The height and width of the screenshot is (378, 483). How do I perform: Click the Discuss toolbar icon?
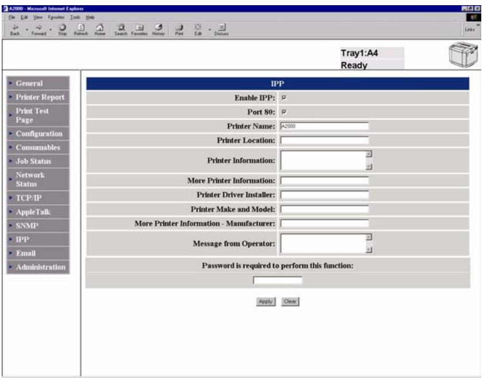221,30
